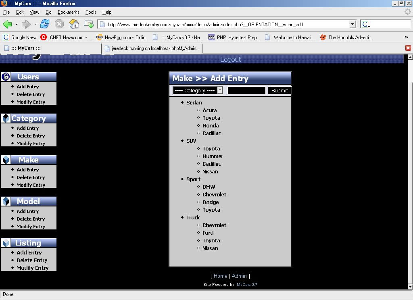Open the Edit menu
Image resolution: width=413 pixels, height=300 pixels.
[x=20, y=12]
